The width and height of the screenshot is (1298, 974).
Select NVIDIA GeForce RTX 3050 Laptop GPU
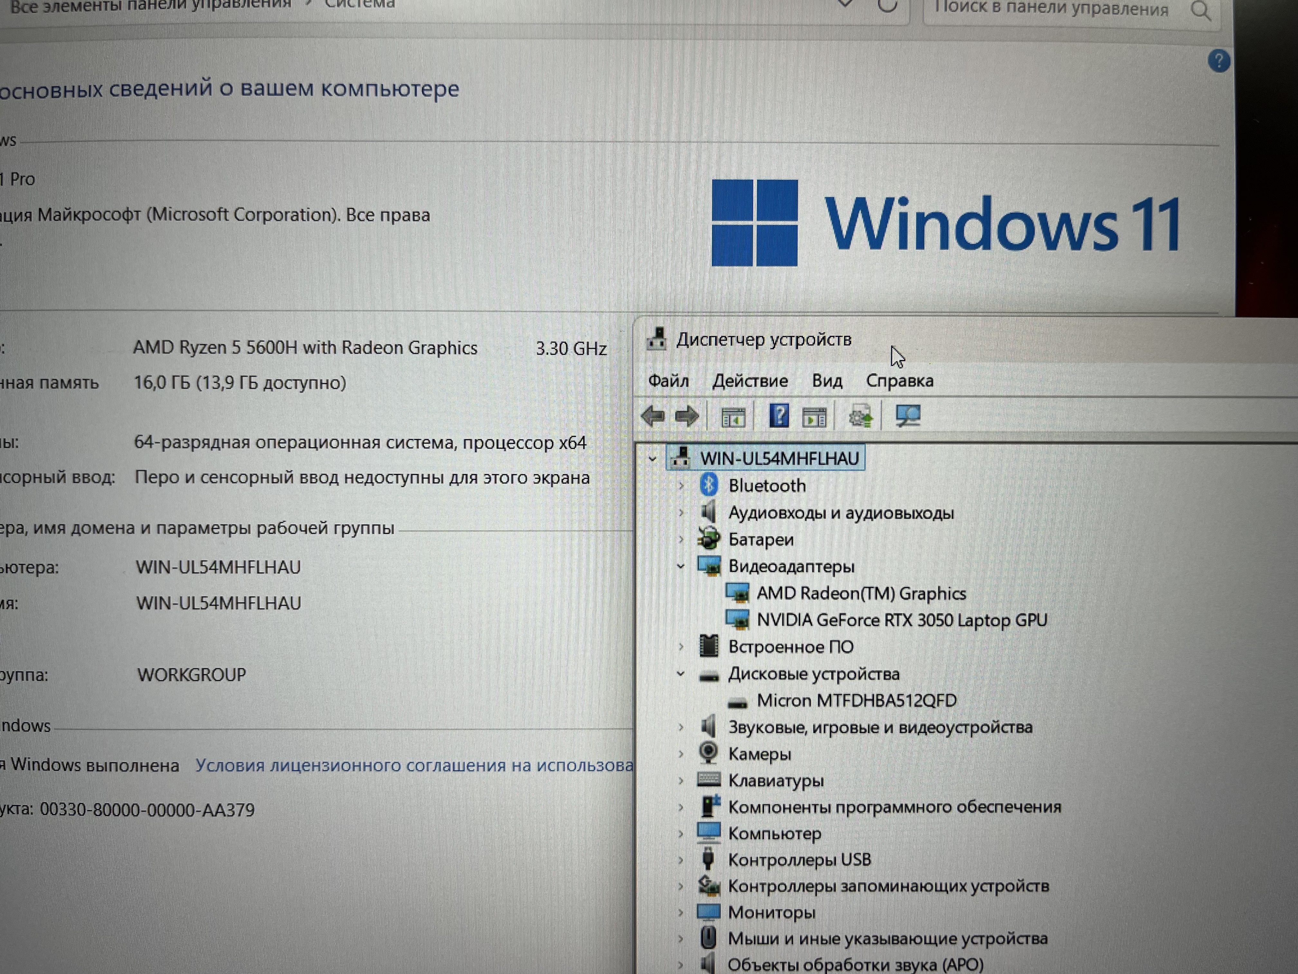[901, 620]
